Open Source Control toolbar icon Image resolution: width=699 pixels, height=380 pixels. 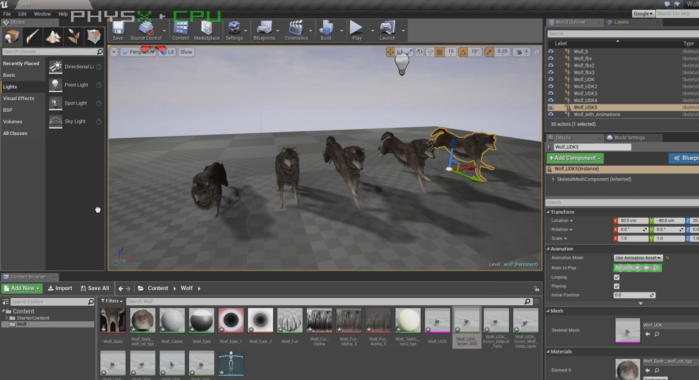[146, 31]
